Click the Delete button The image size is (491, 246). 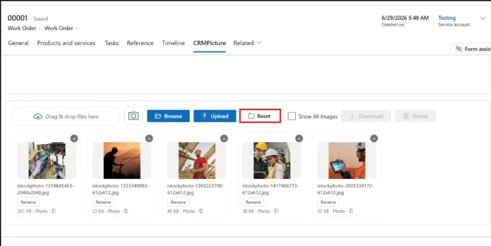[416, 116]
